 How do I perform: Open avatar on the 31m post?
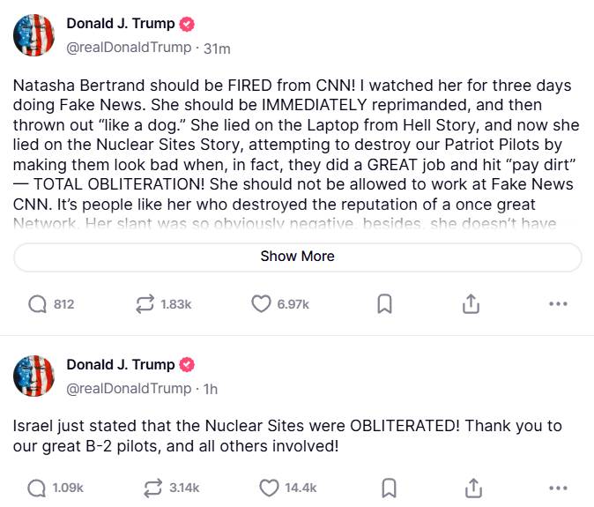point(34,35)
